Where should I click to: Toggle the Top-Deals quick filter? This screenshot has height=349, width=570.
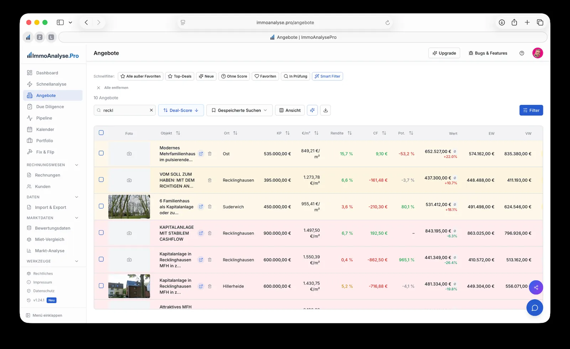click(180, 76)
